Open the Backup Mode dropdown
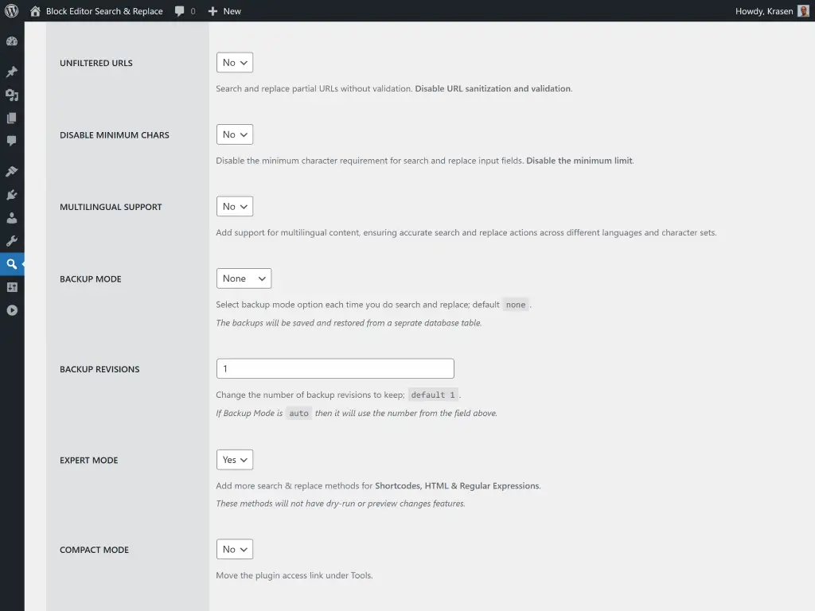The height and width of the screenshot is (611, 815). point(244,278)
